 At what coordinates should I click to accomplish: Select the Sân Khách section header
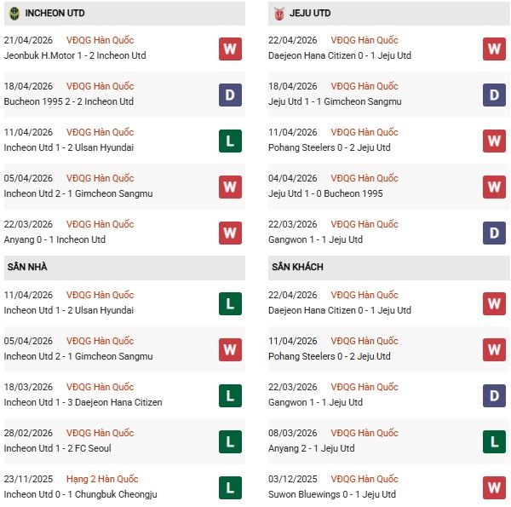(297, 268)
